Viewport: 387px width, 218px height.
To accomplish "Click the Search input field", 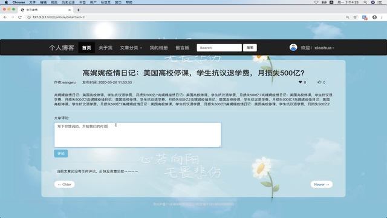I will coord(219,48).
